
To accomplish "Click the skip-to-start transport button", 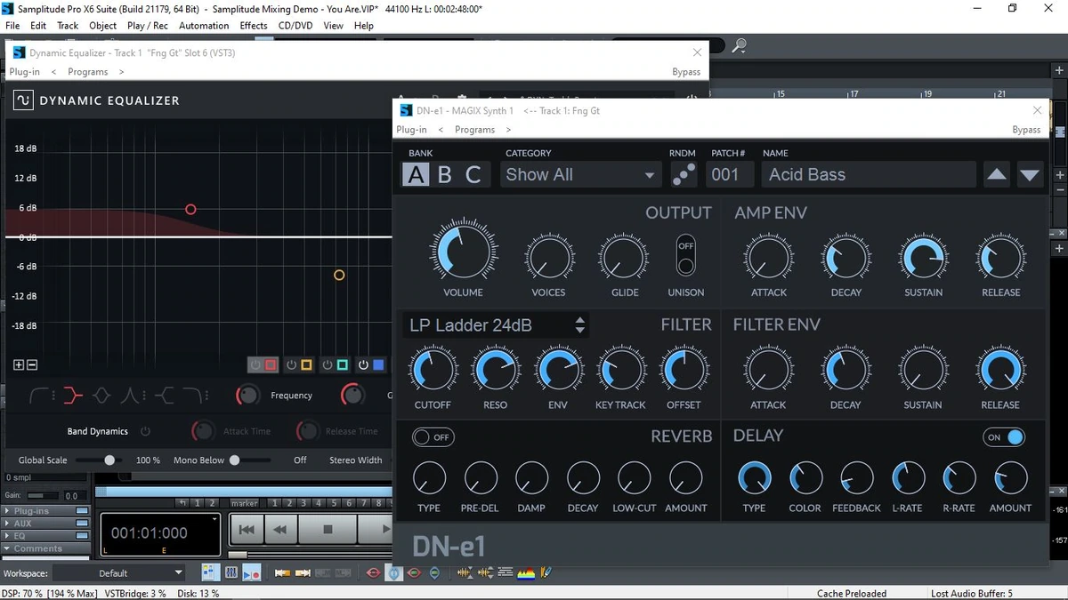I will 247,530.
